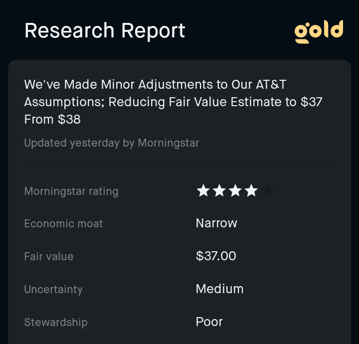Click the Gold logo badge

point(319,31)
